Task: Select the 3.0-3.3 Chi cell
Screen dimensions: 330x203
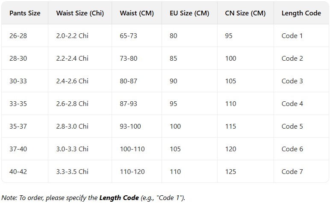Action: [72, 149]
